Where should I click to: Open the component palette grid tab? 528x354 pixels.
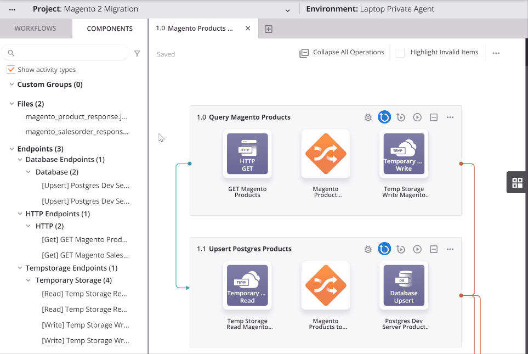coord(517,182)
